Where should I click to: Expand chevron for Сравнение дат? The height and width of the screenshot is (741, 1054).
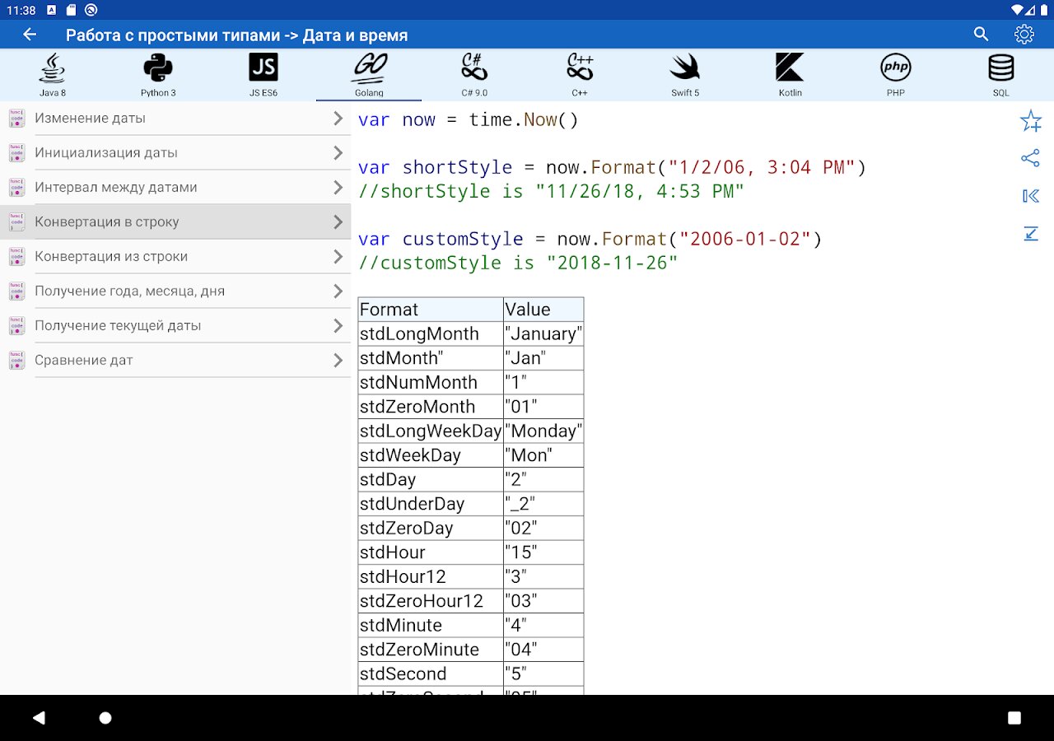(x=338, y=361)
